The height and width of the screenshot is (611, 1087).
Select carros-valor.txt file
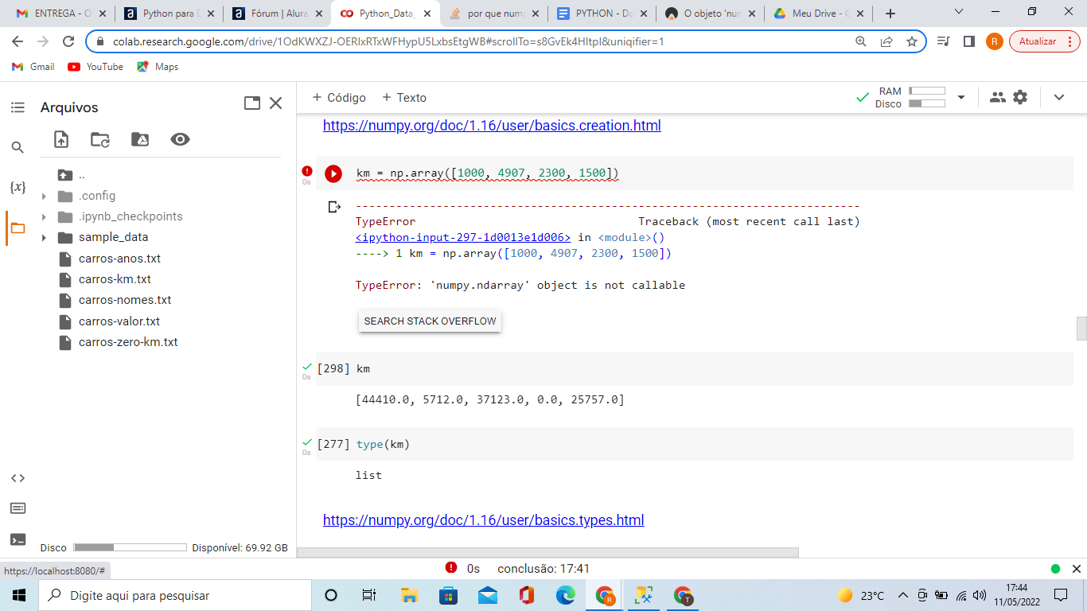coord(119,321)
